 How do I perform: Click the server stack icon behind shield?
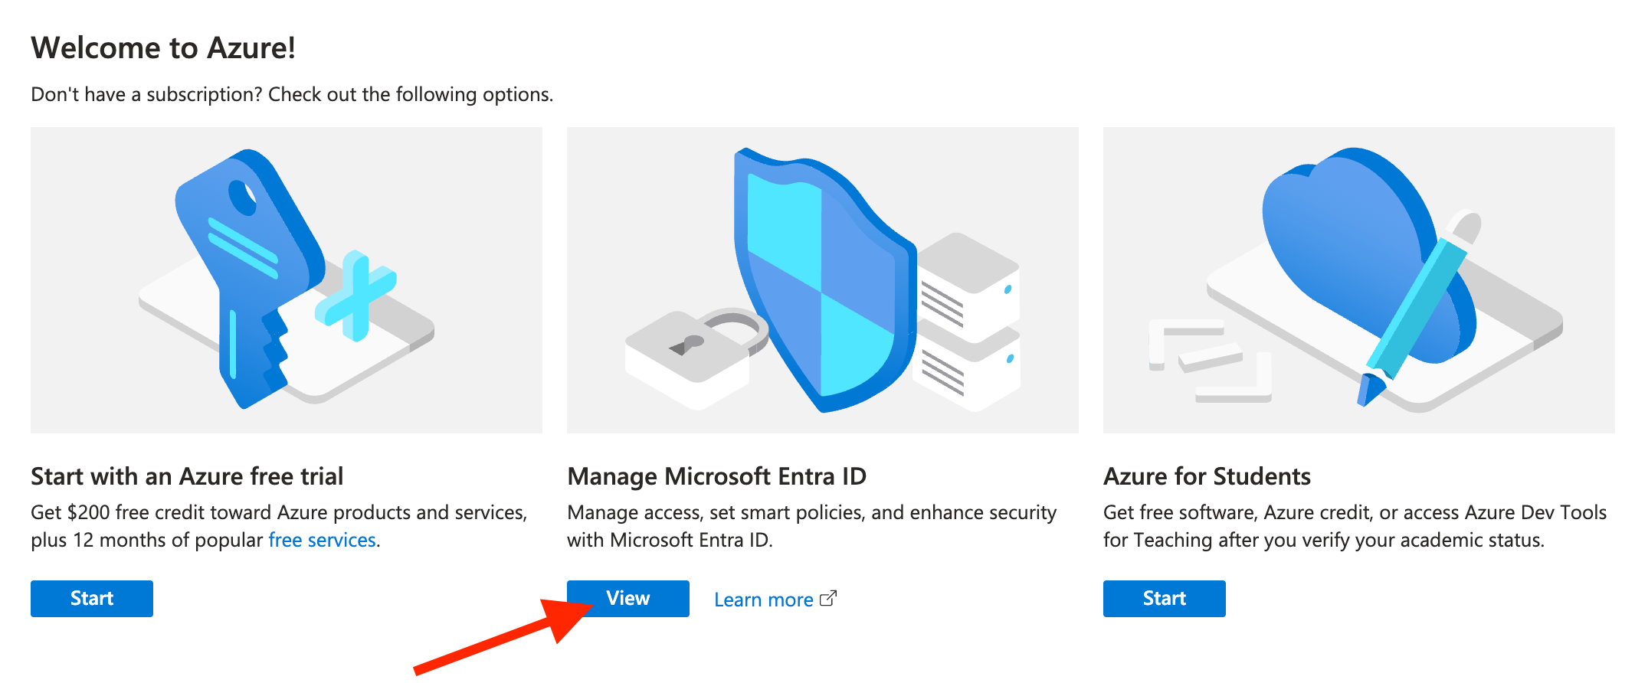coord(968,322)
